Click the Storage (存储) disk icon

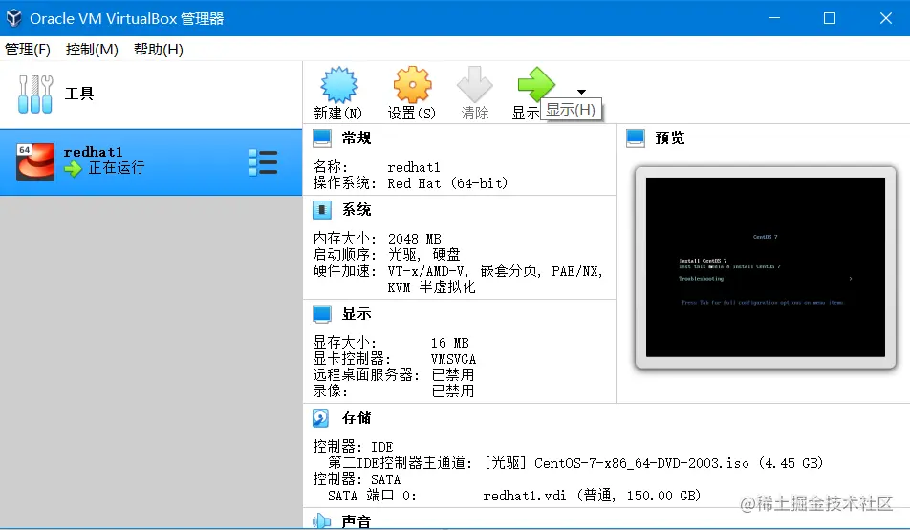coord(321,418)
